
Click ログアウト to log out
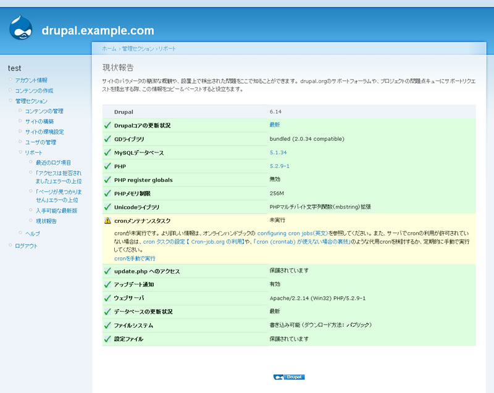click(26, 246)
